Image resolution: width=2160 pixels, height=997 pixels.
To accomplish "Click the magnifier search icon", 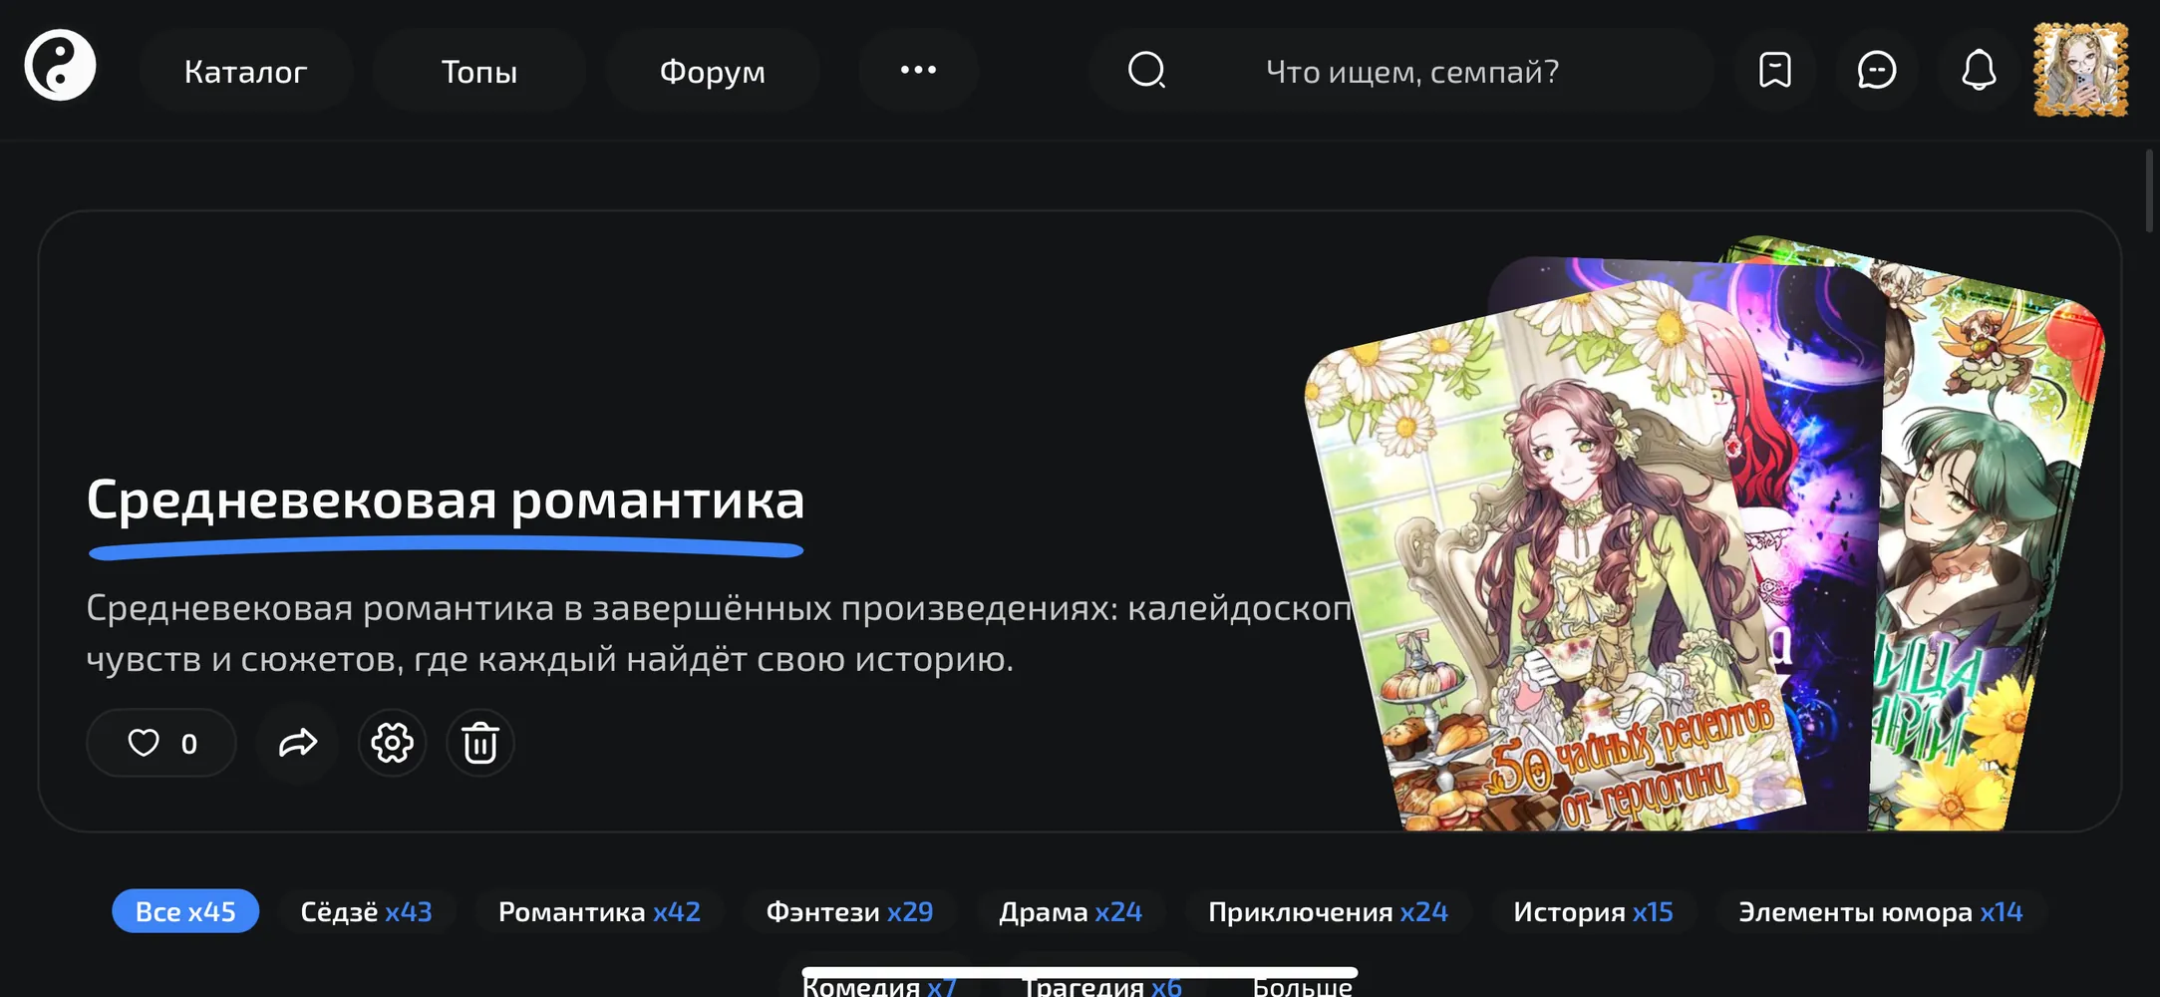I will [1146, 71].
